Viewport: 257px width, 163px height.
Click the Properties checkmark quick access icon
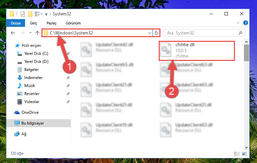23,14
